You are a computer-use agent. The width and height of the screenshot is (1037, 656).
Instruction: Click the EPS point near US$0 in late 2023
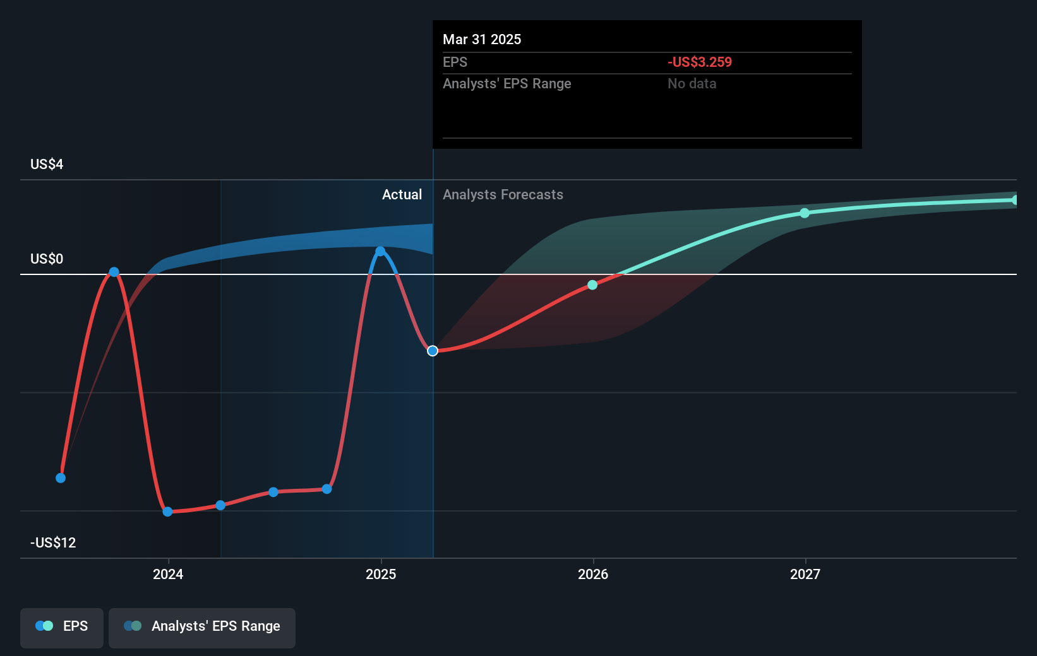(114, 272)
